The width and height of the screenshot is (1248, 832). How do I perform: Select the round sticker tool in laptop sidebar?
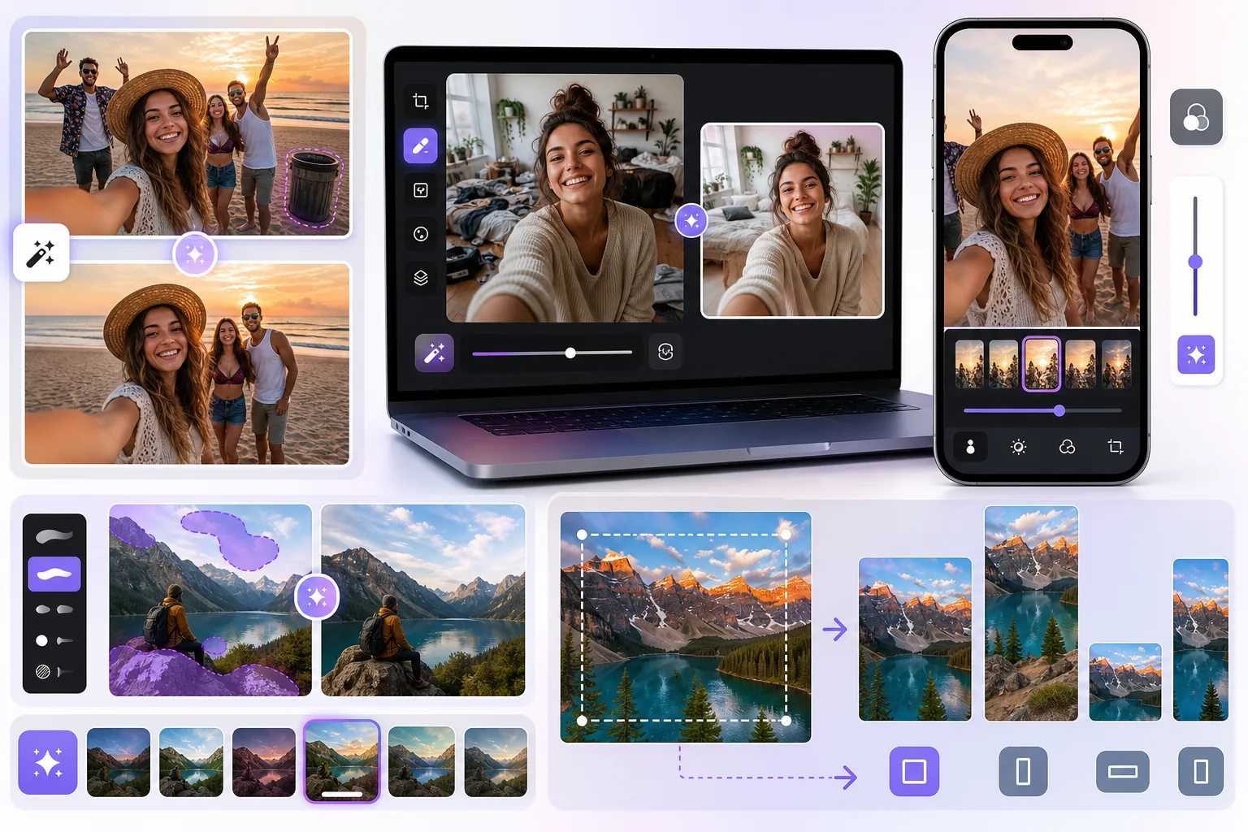(x=420, y=234)
